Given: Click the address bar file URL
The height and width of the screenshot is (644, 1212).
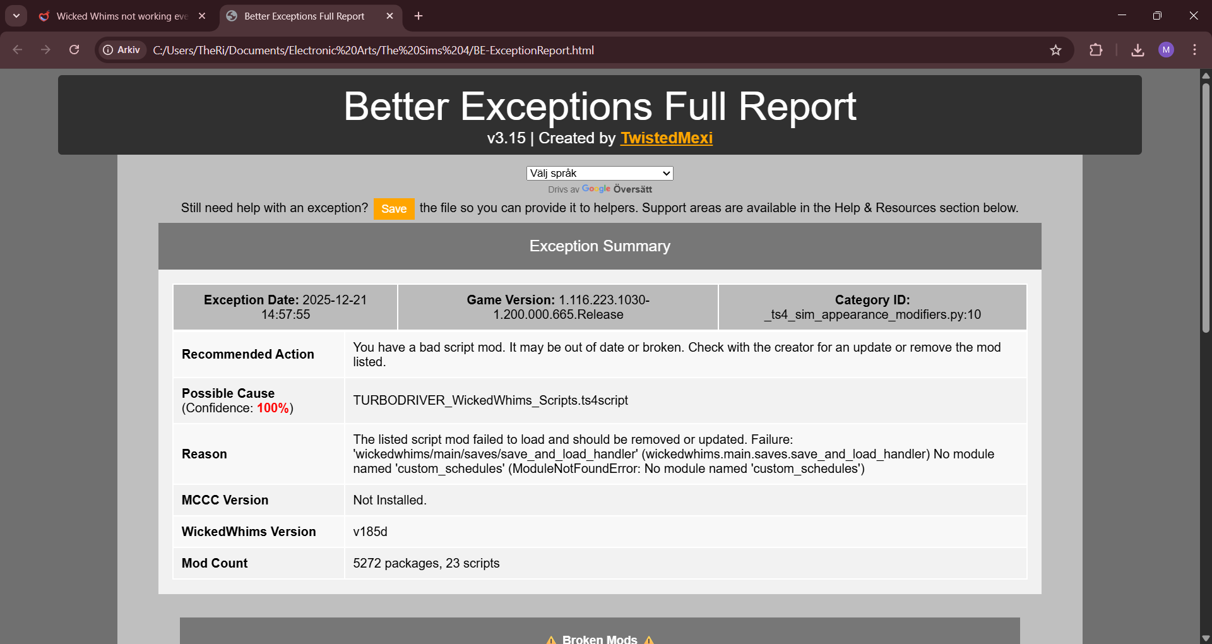Looking at the screenshot, I should click(373, 51).
